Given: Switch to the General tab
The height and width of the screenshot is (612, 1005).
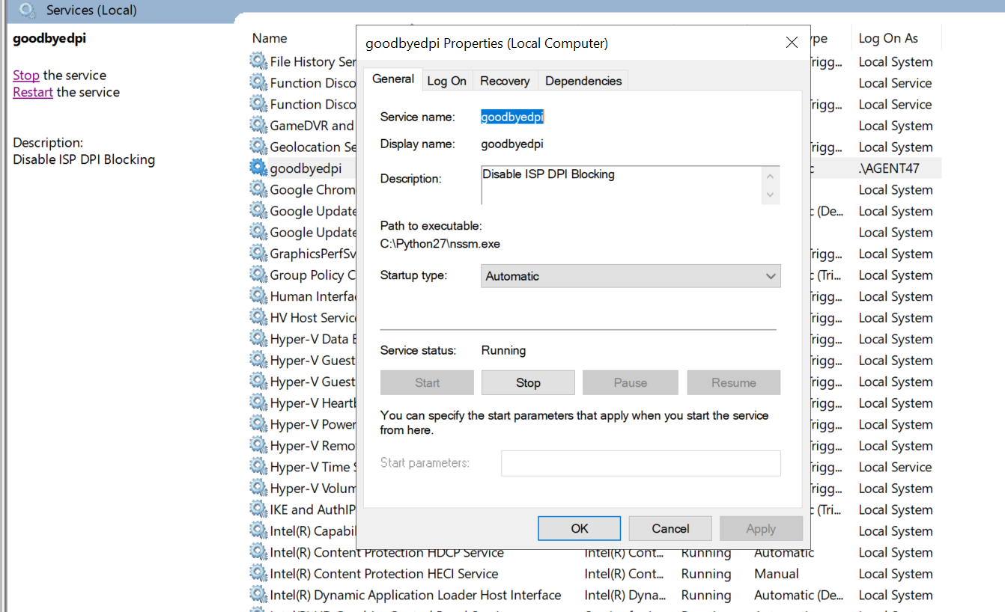Looking at the screenshot, I should click(x=393, y=79).
